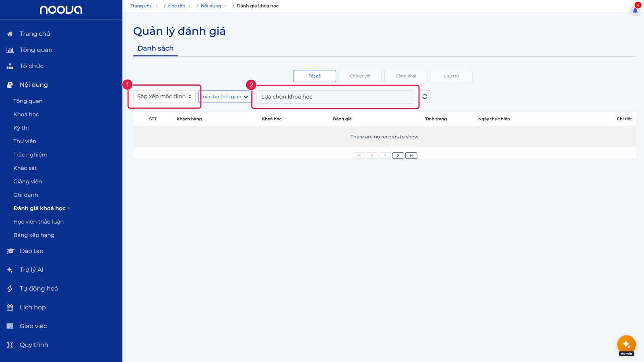644x362 pixels.
Task: Open Thư viện in sidebar
Action: (x=25, y=141)
